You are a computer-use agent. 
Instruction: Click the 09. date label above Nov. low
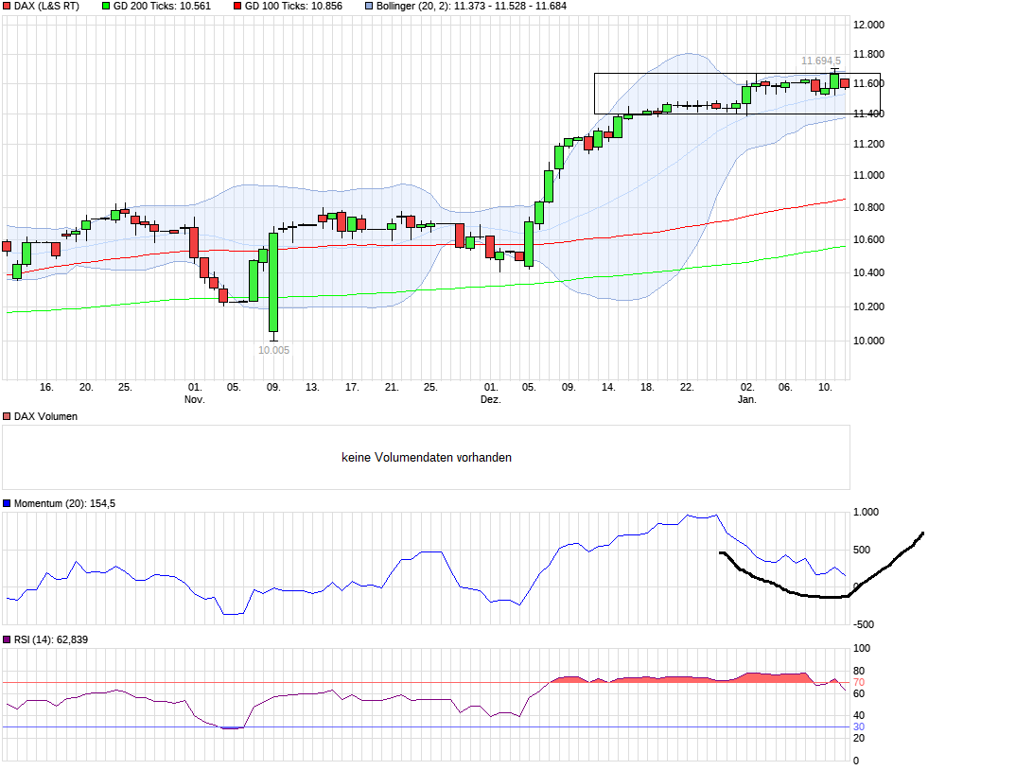[273, 387]
